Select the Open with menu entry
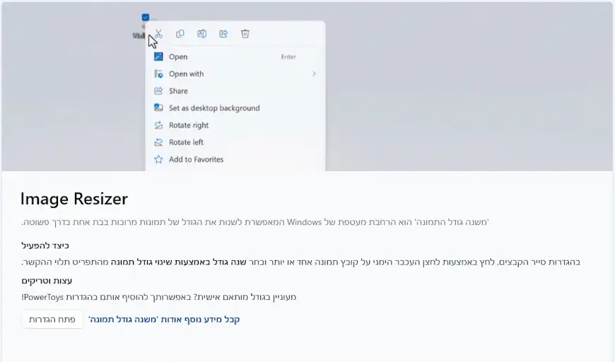 (x=235, y=74)
